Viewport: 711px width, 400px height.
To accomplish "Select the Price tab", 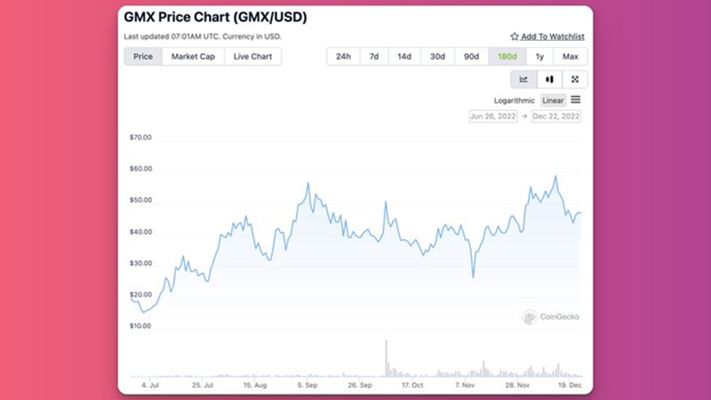I will point(143,57).
